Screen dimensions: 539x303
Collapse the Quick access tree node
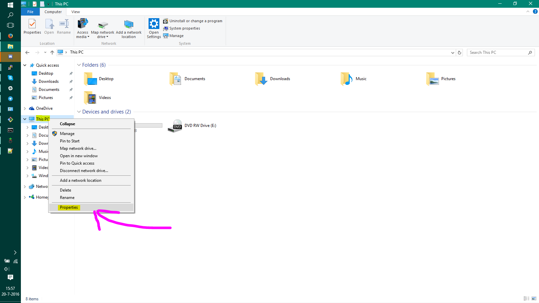(25, 65)
